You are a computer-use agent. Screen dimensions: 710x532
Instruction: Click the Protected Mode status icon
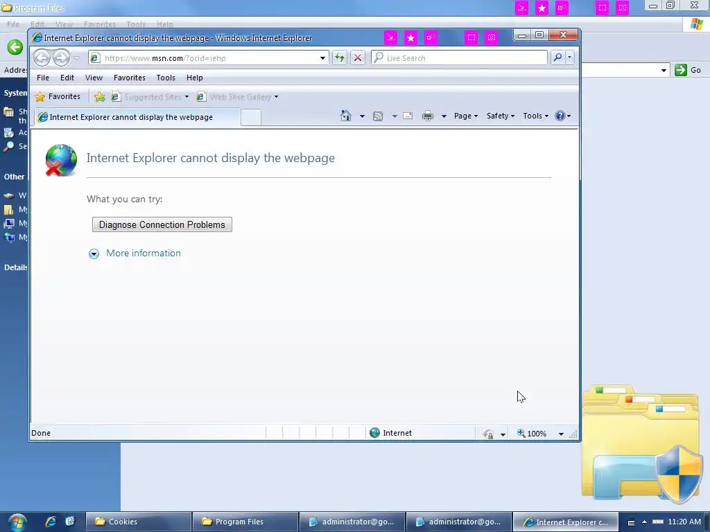(488, 434)
